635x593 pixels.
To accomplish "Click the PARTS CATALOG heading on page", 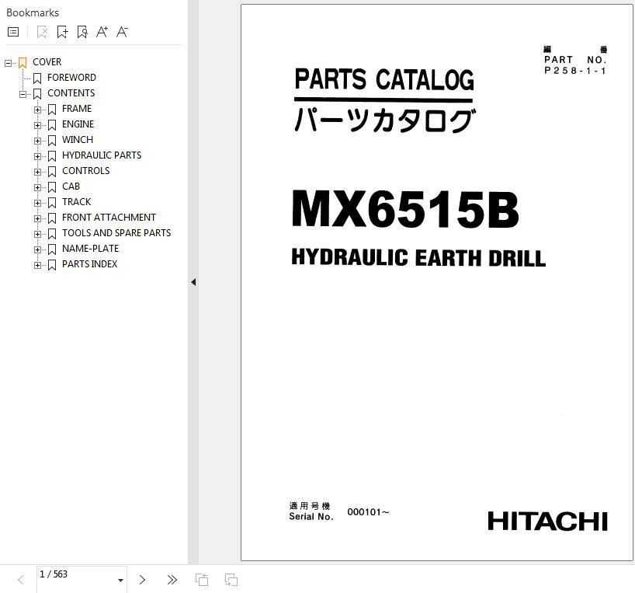I will (384, 79).
